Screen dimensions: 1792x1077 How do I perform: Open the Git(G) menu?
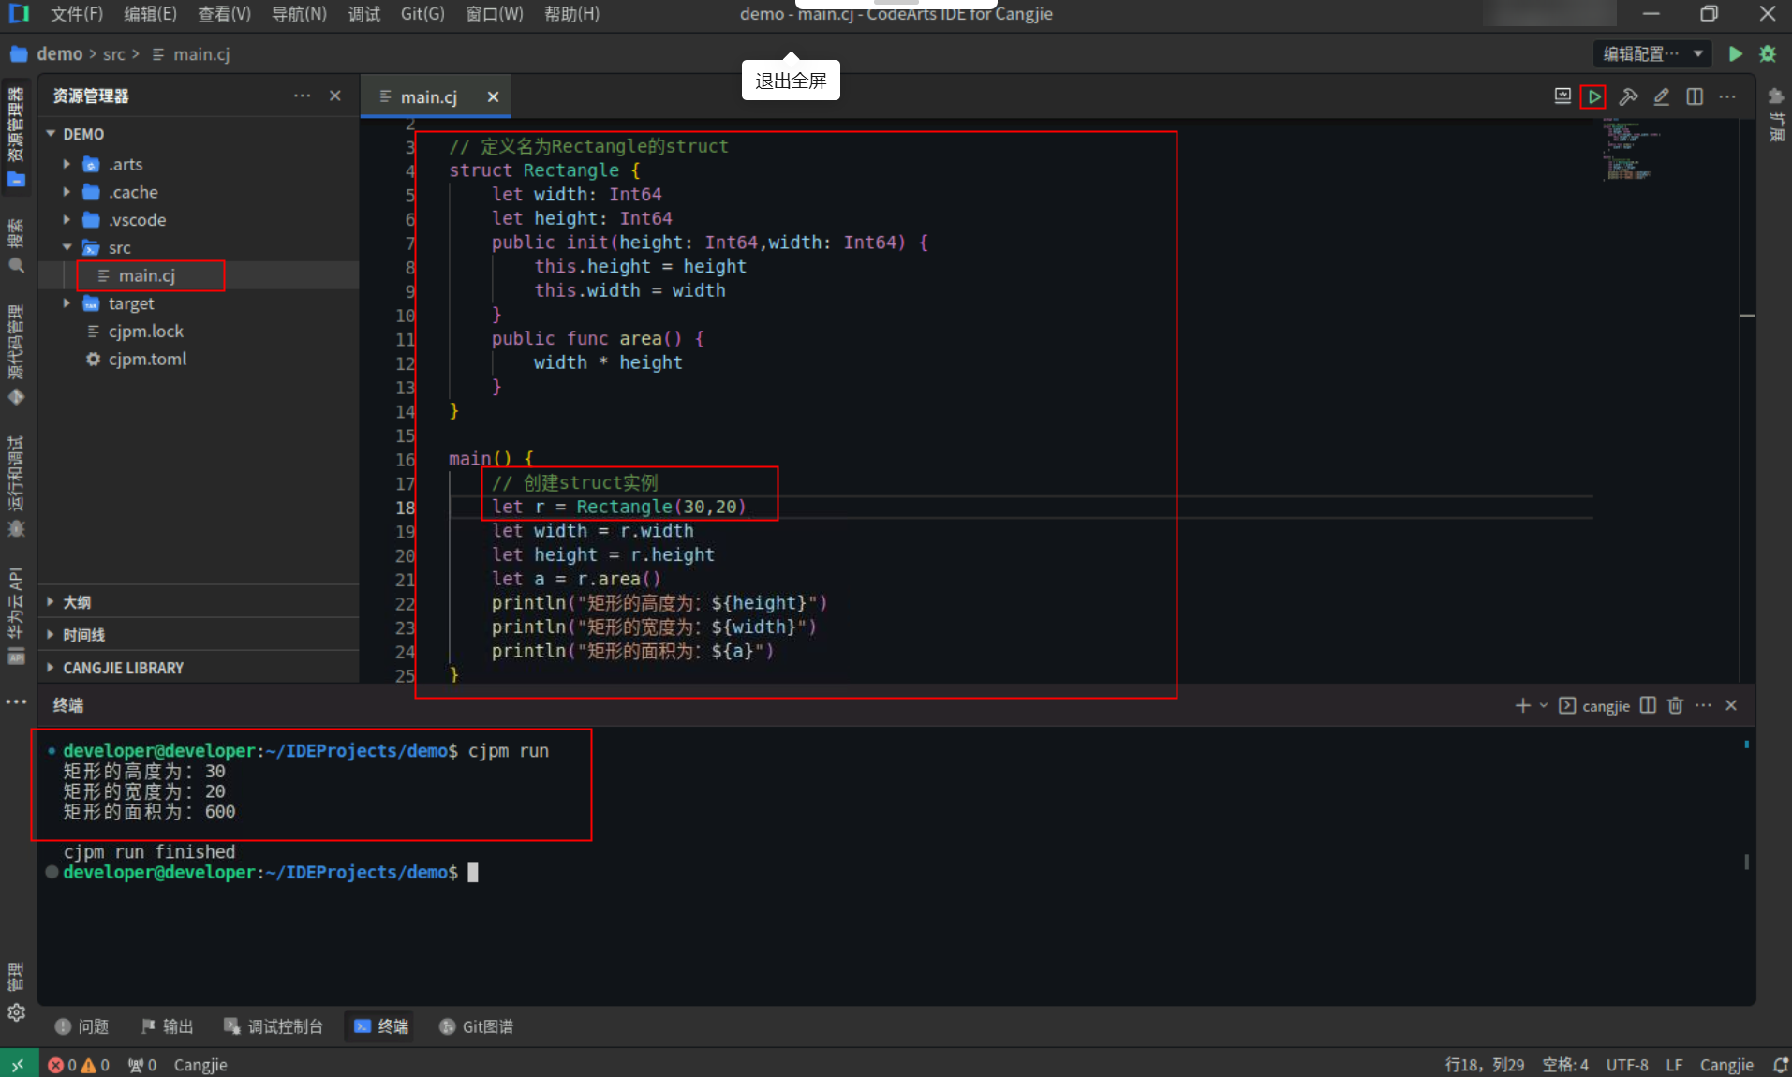(x=422, y=14)
